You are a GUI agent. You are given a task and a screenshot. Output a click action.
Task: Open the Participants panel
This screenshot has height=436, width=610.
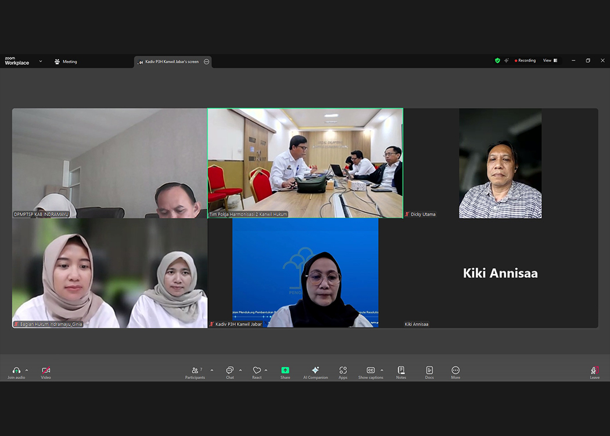[195, 371]
